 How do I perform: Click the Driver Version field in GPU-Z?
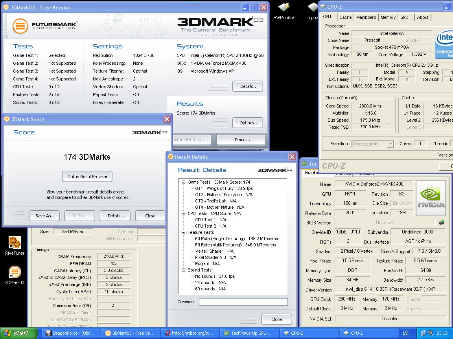click(x=390, y=290)
